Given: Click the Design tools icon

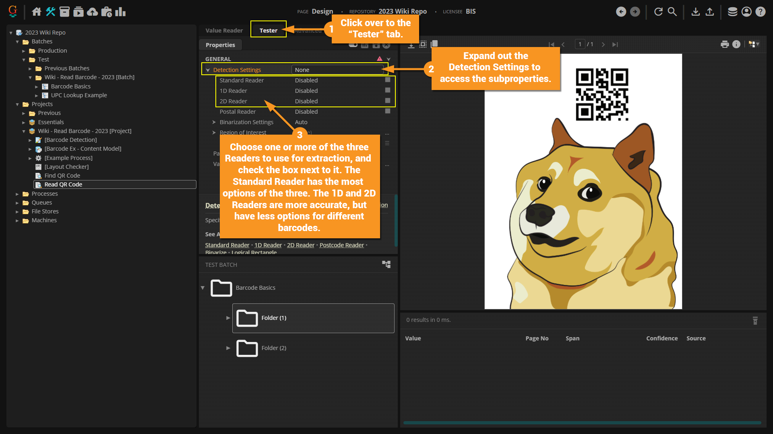Looking at the screenshot, I should coord(50,12).
